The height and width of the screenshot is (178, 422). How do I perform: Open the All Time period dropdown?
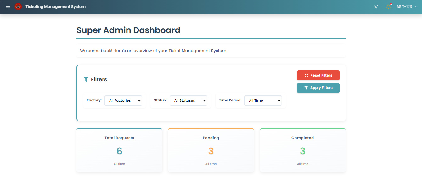pyautogui.click(x=263, y=100)
